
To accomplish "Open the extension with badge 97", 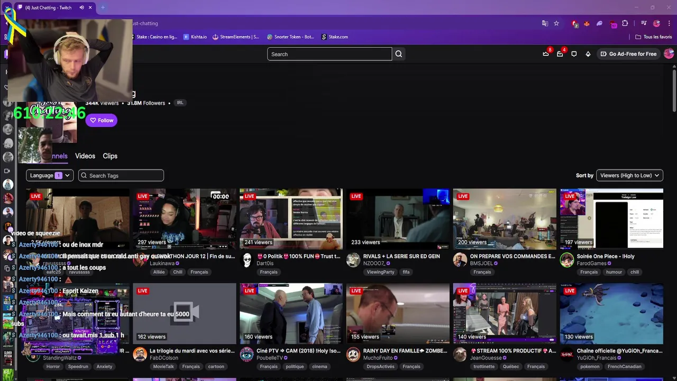I will click(613, 24).
